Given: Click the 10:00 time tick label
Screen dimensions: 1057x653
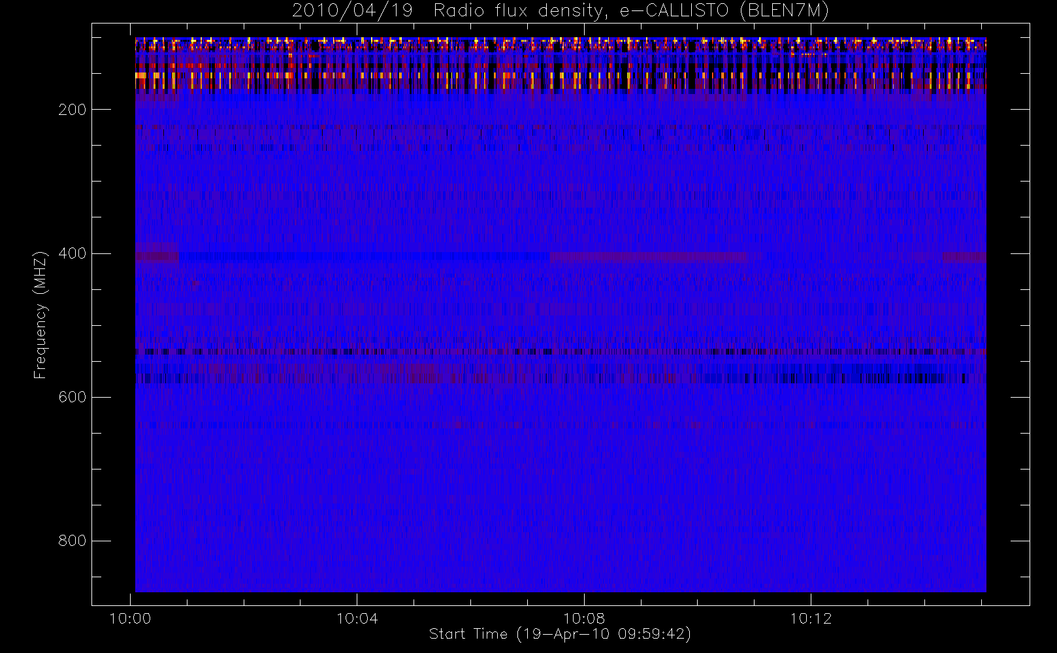Looking at the screenshot, I should pos(130,618).
